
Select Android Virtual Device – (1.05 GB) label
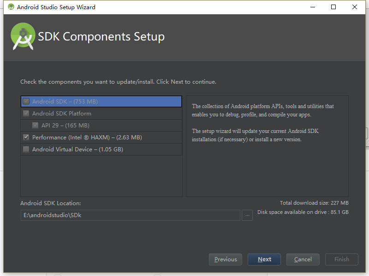77,149
